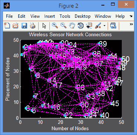Click node label 47 in the plot
Screen dimensions: 137x135
(119, 83)
